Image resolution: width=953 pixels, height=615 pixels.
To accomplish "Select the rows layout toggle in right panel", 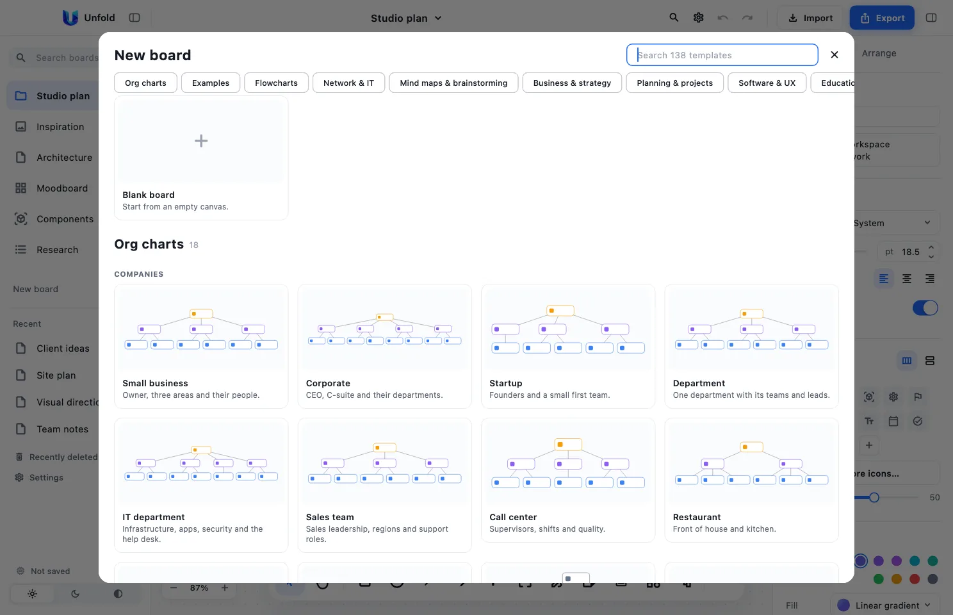I will point(930,361).
